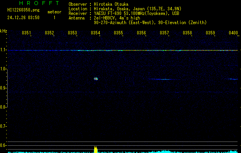Click the 1.1 kHz axis label
Viewport: 241px width, 153px height.
point(3,50)
